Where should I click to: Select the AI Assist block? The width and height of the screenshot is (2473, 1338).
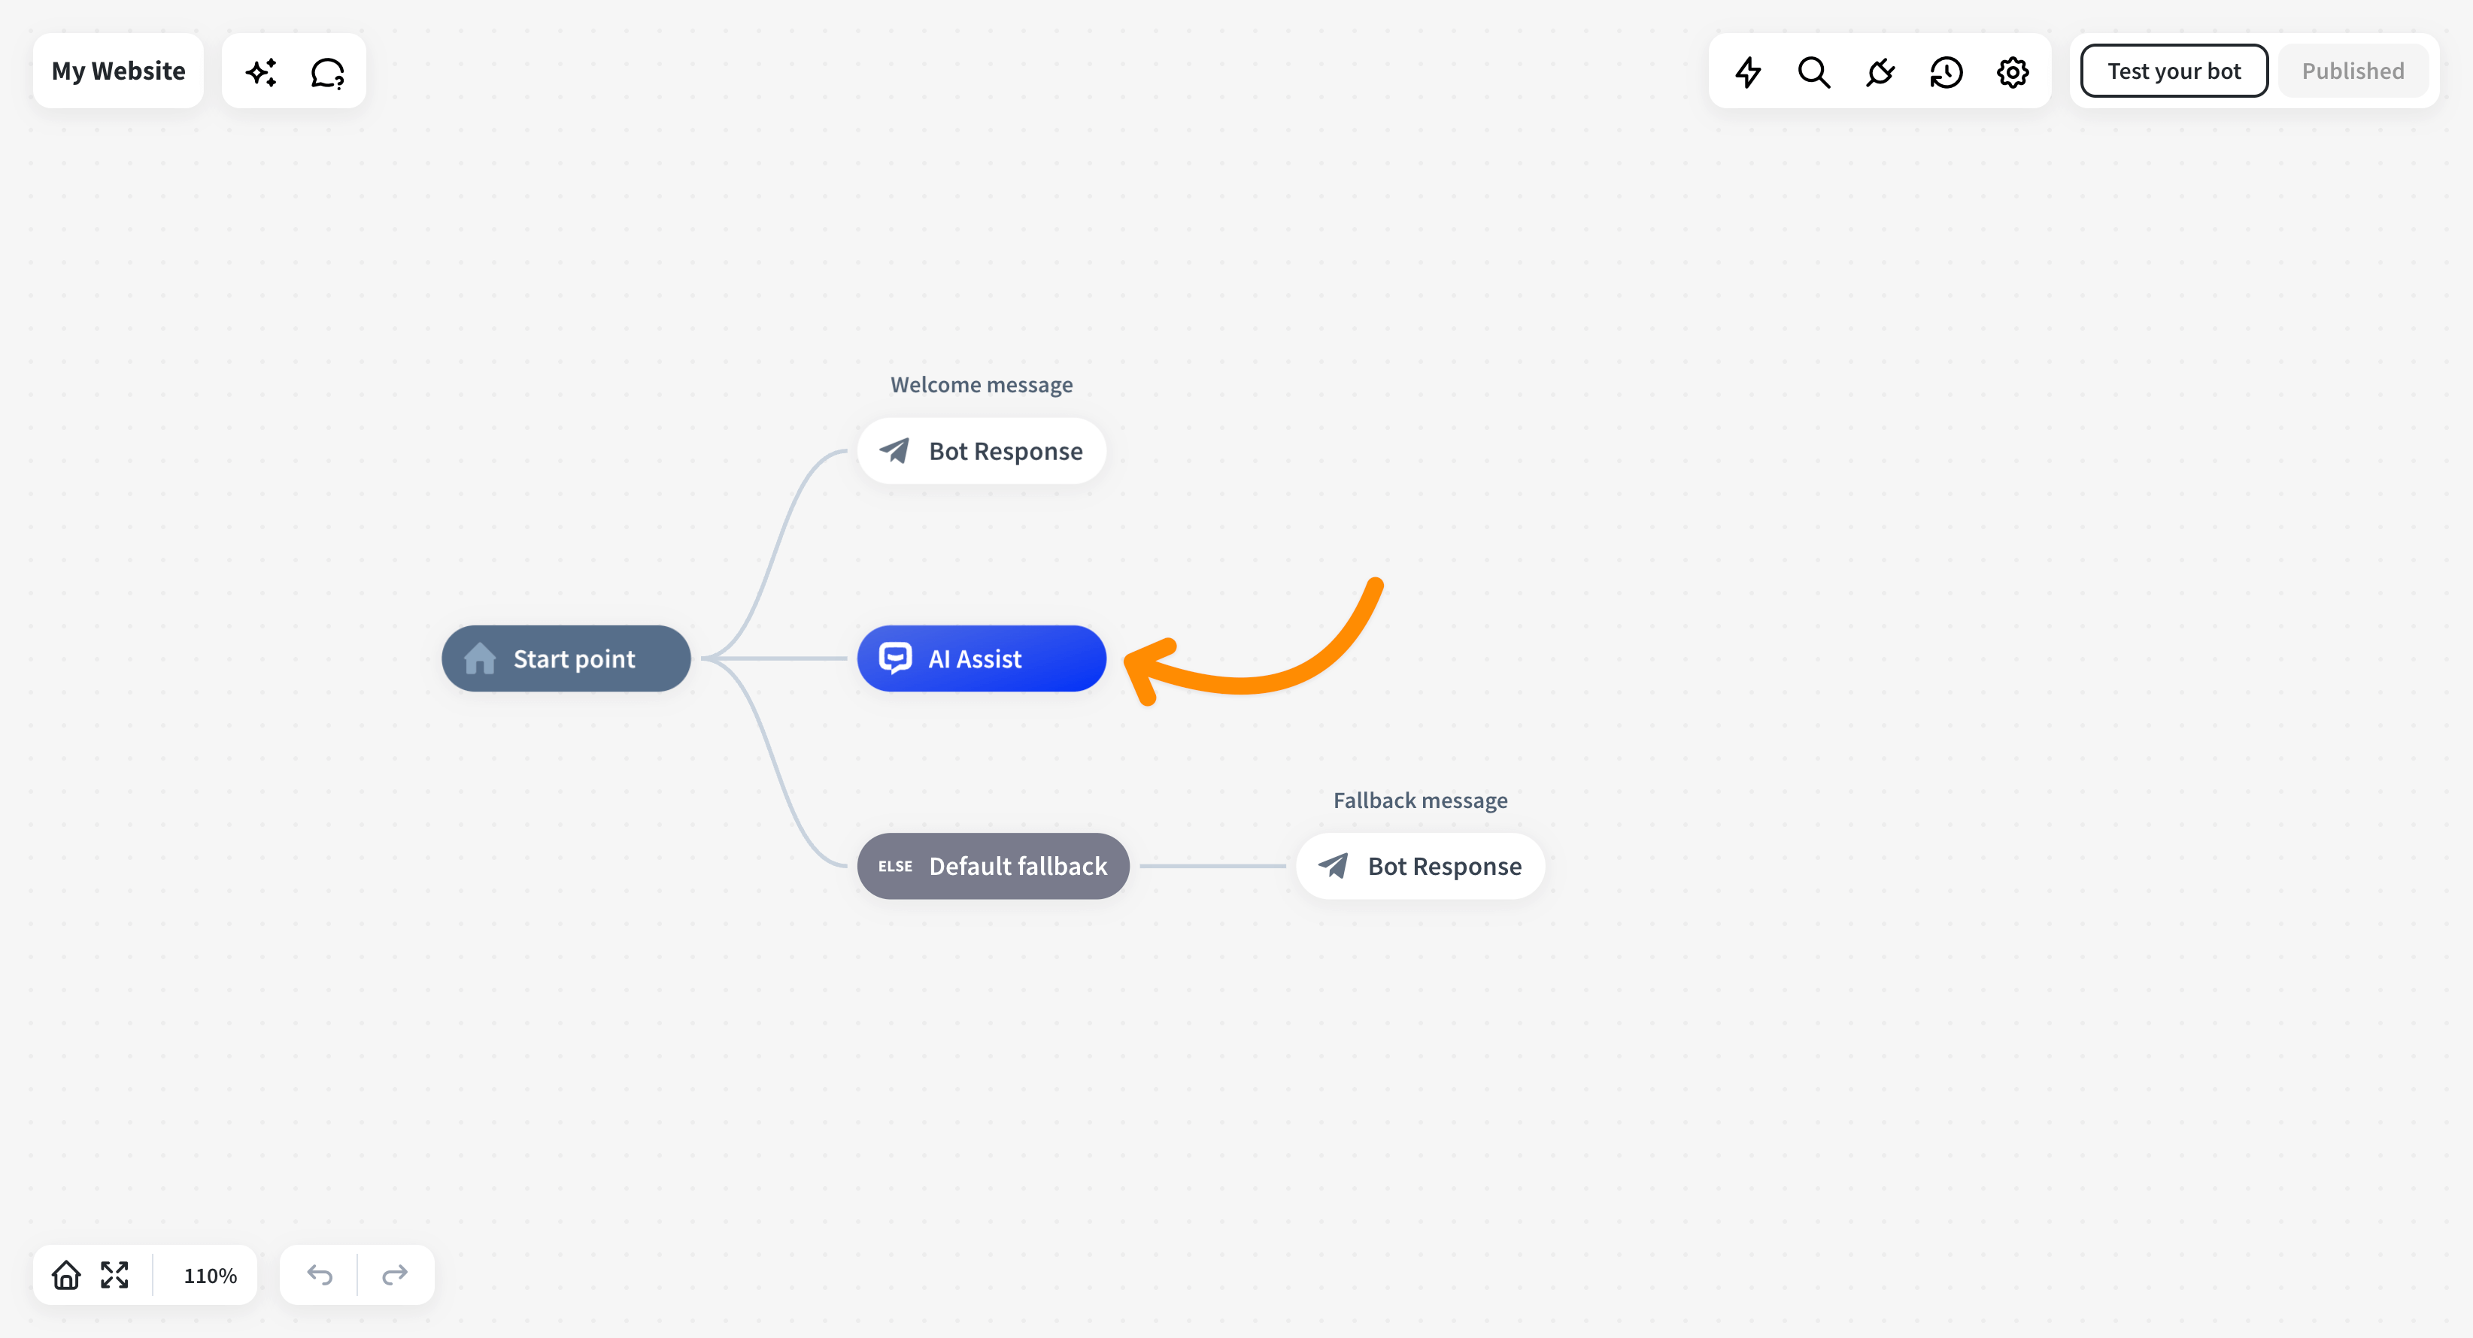[981, 659]
